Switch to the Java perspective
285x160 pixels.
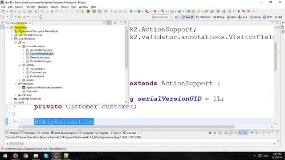click(x=243, y=17)
